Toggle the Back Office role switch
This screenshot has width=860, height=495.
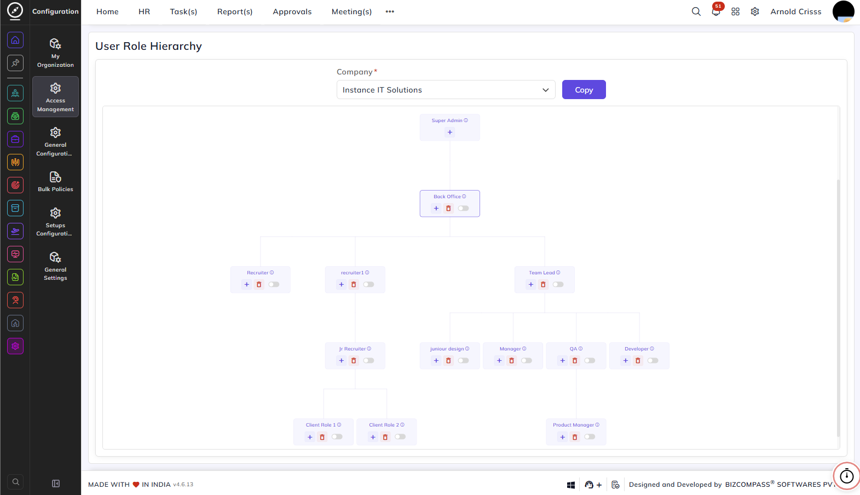pyautogui.click(x=464, y=208)
